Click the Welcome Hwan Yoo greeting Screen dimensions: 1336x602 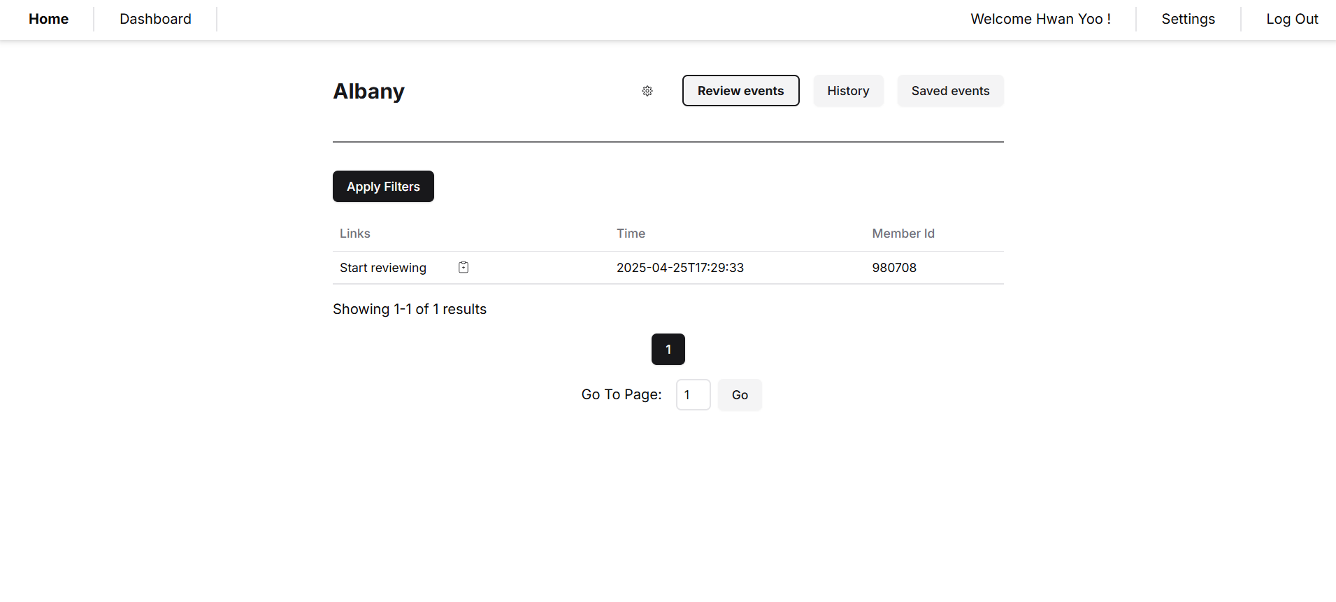1040,19
